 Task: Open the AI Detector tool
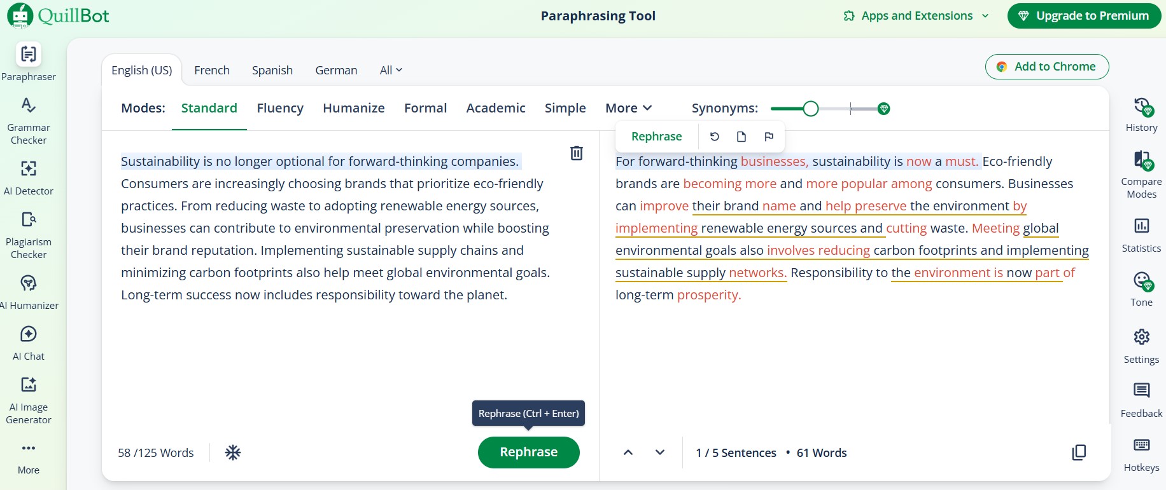tap(29, 177)
